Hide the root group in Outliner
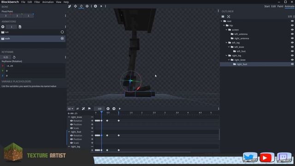 292,21
